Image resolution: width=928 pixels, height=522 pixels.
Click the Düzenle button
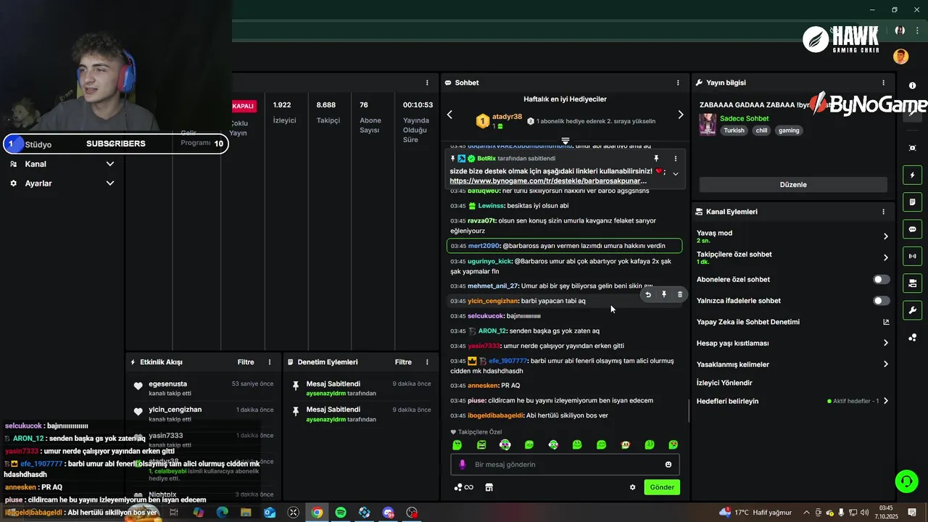(x=793, y=184)
